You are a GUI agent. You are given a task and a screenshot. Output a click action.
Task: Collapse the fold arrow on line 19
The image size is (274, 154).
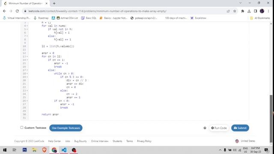27,77
